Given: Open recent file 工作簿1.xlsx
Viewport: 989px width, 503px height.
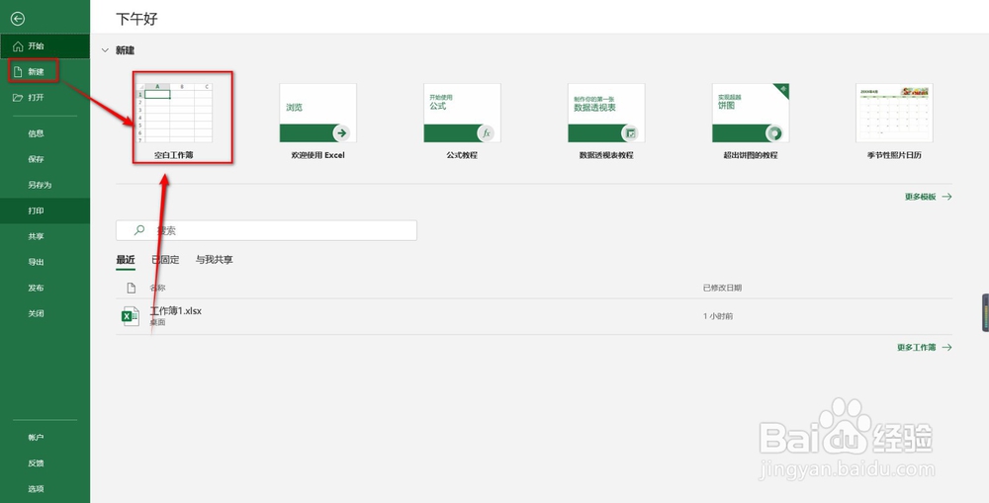Looking at the screenshot, I should (x=534, y=316).
